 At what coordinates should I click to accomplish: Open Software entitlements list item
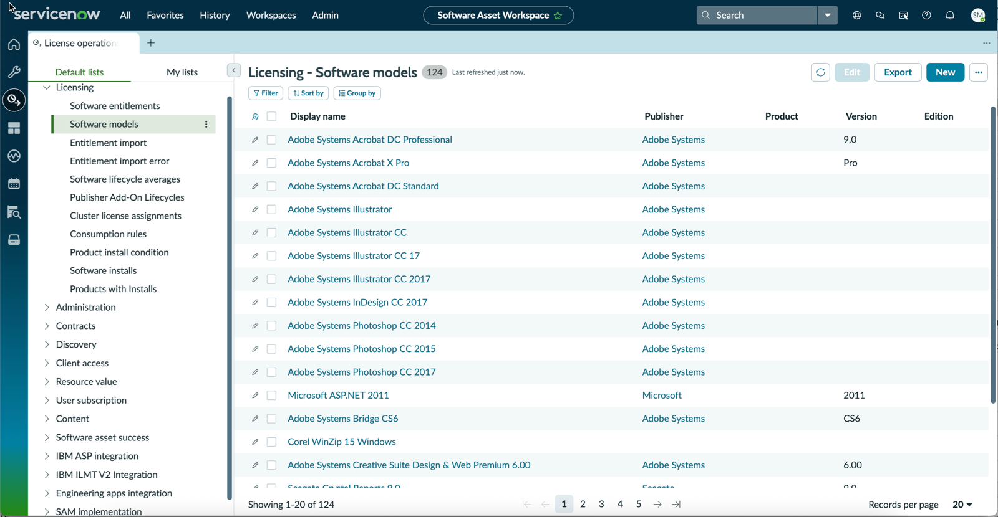pyautogui.click(x=115, y=106)
